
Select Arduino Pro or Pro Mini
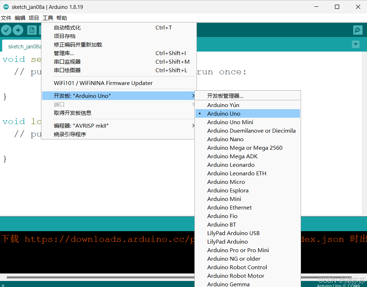click(248, 250)
